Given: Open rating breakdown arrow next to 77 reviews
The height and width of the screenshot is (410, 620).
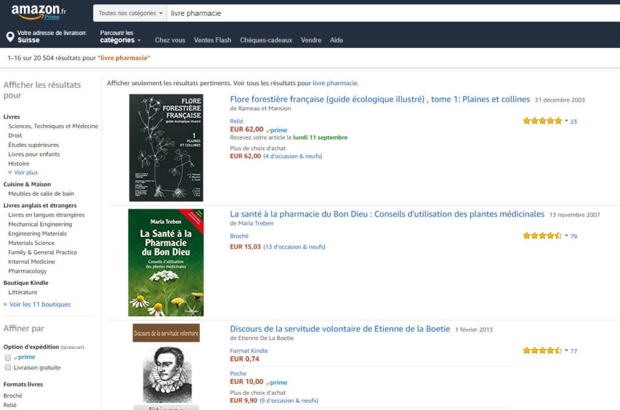Looking at the screenshot, I should pyautogui.click(x=566, y=350).
